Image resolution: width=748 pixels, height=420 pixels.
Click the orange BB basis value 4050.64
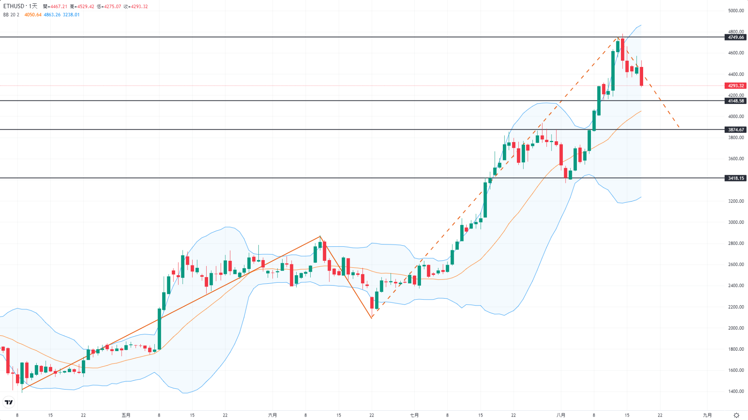[33, 15]
